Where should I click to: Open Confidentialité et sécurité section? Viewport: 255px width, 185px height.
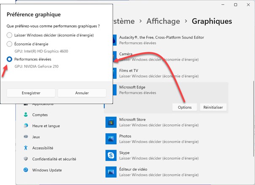pyautogui.click(x=54, y=159)
